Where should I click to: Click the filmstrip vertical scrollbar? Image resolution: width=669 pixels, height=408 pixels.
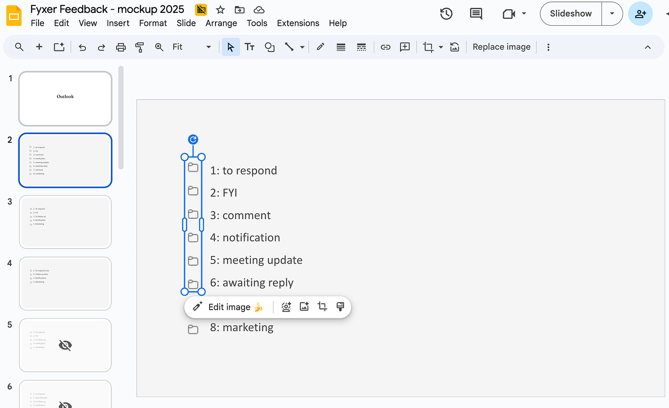click(121, 118)
